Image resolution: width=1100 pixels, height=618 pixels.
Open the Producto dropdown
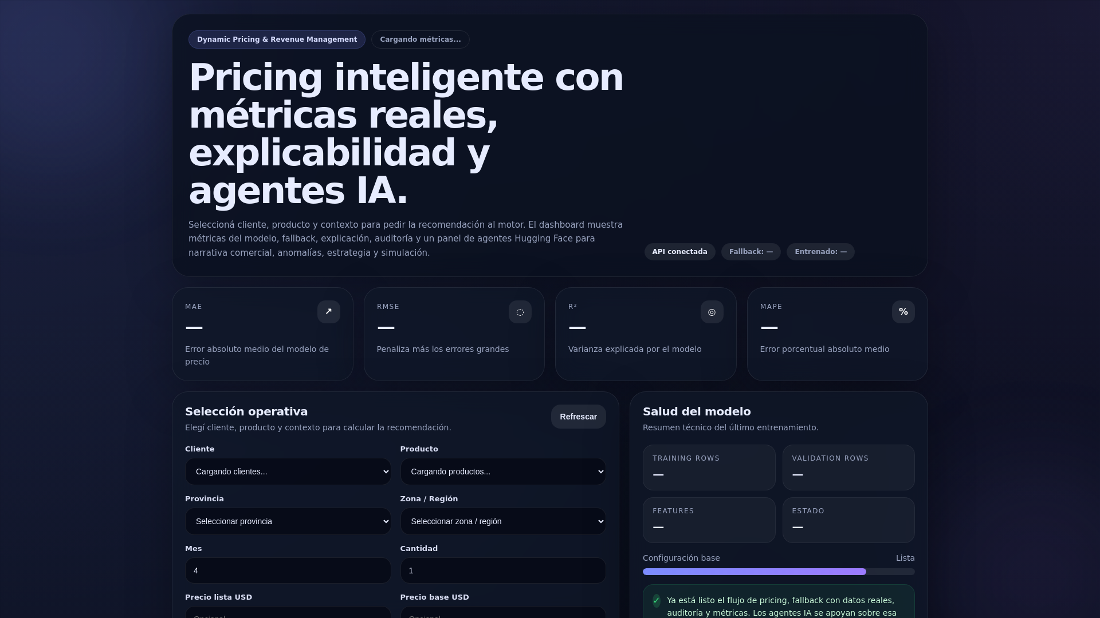[x=502, y=472]
